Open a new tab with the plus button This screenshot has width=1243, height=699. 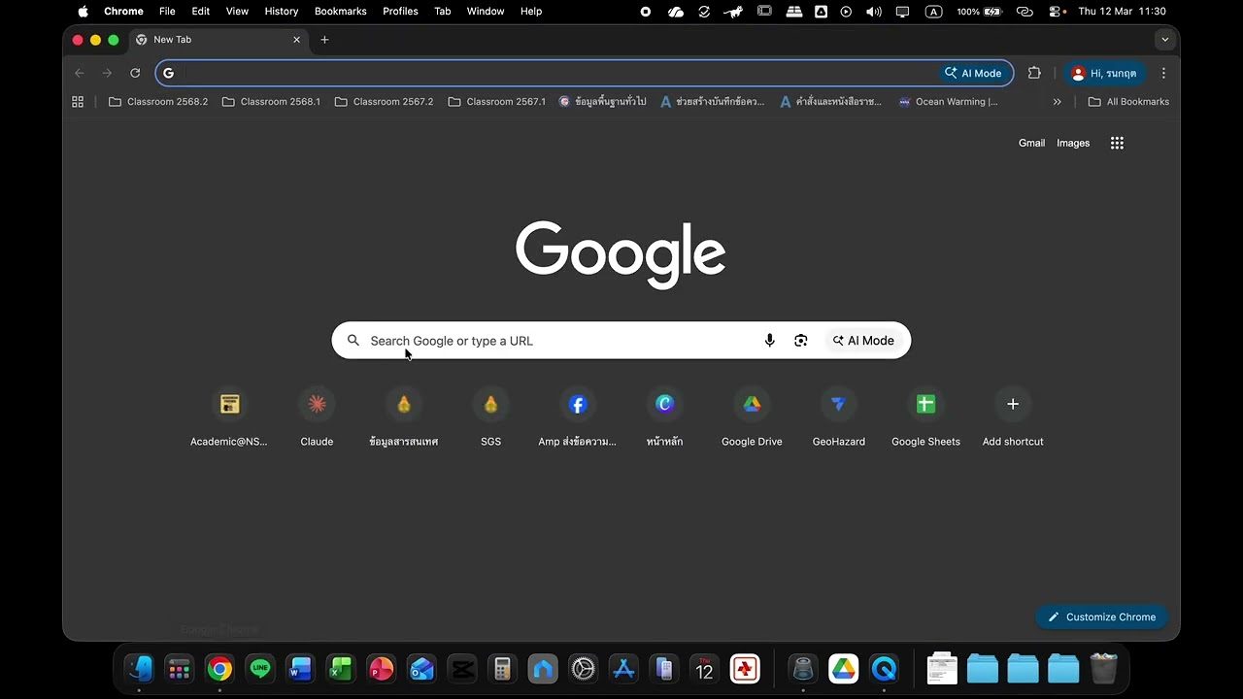pyautogui.click(x=324, y=40)
